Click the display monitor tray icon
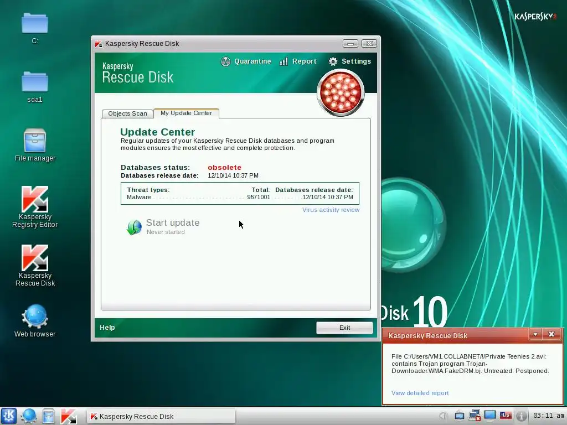Viewport: 567px width, 425px height. coord(490,416)
